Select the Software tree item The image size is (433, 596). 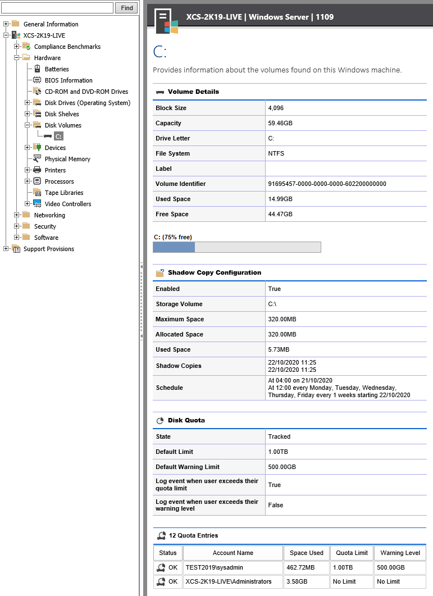pyautogui.click(x=46, y=238)
